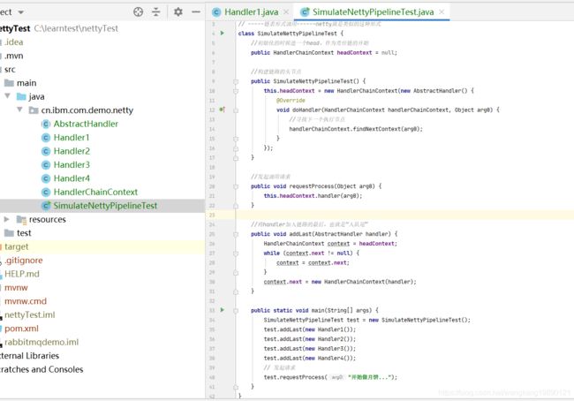Open the .gitignore file
The width and height of the screenshot is (574, 401).
pos(24,261)
